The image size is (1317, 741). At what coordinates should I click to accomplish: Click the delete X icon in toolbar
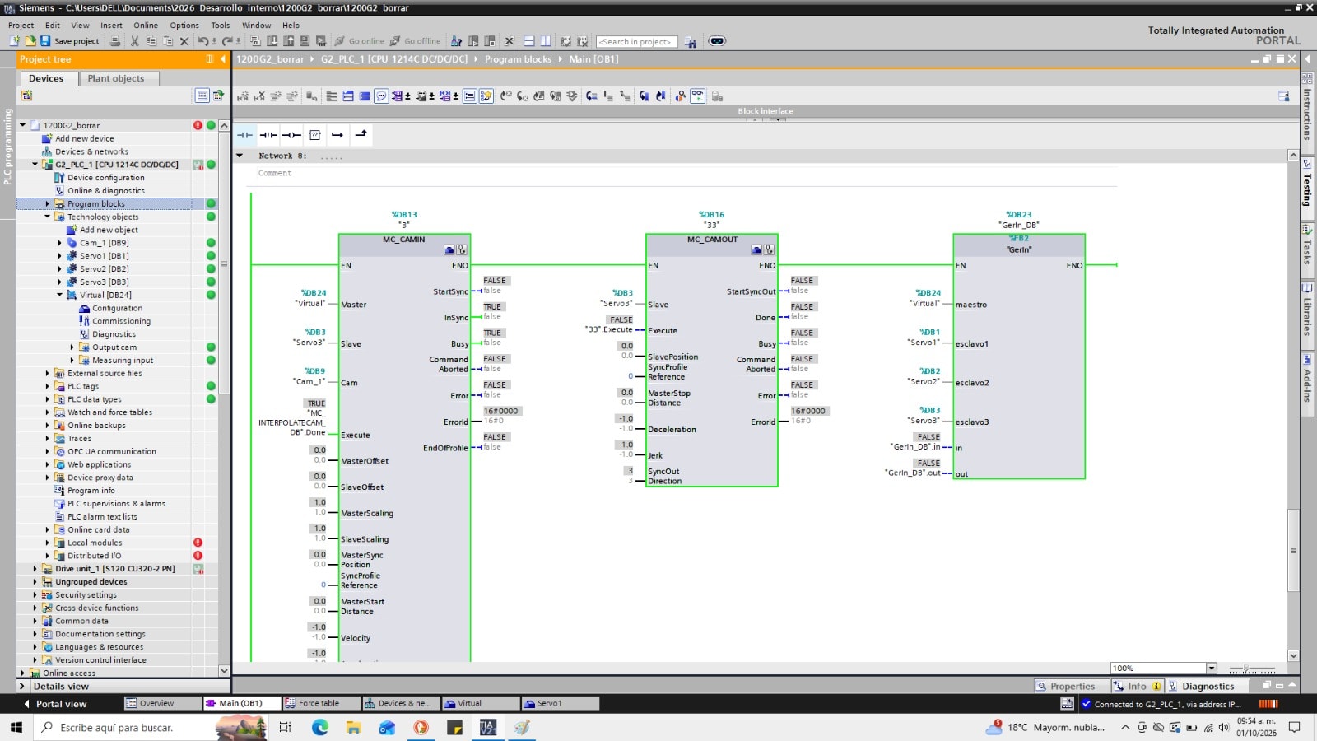184,41
